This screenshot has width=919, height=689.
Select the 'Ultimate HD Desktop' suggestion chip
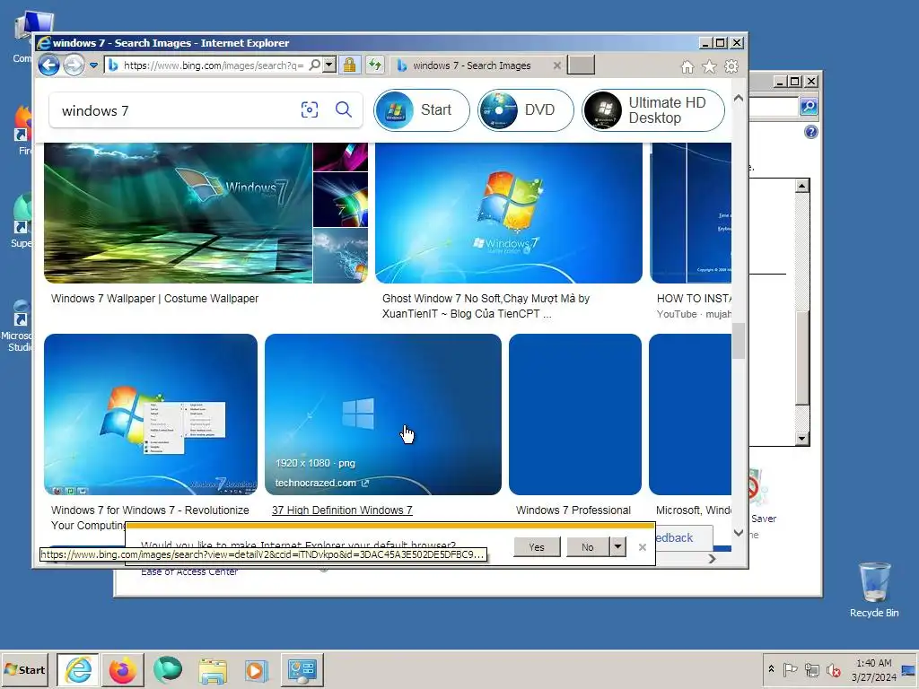653,110
